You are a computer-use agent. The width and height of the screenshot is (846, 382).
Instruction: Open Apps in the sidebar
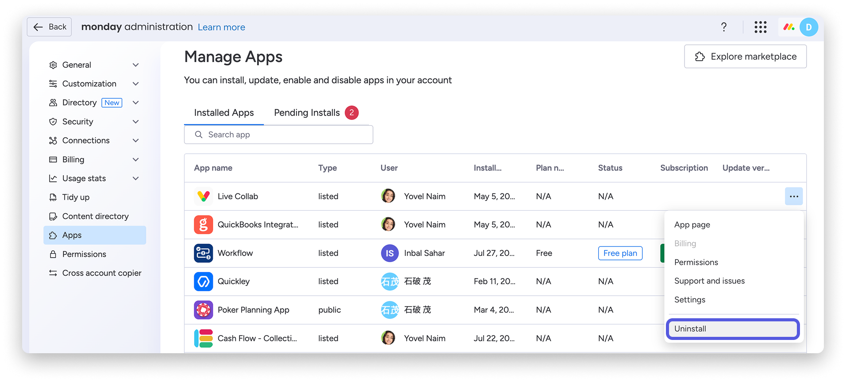click(x=95, y=235)
